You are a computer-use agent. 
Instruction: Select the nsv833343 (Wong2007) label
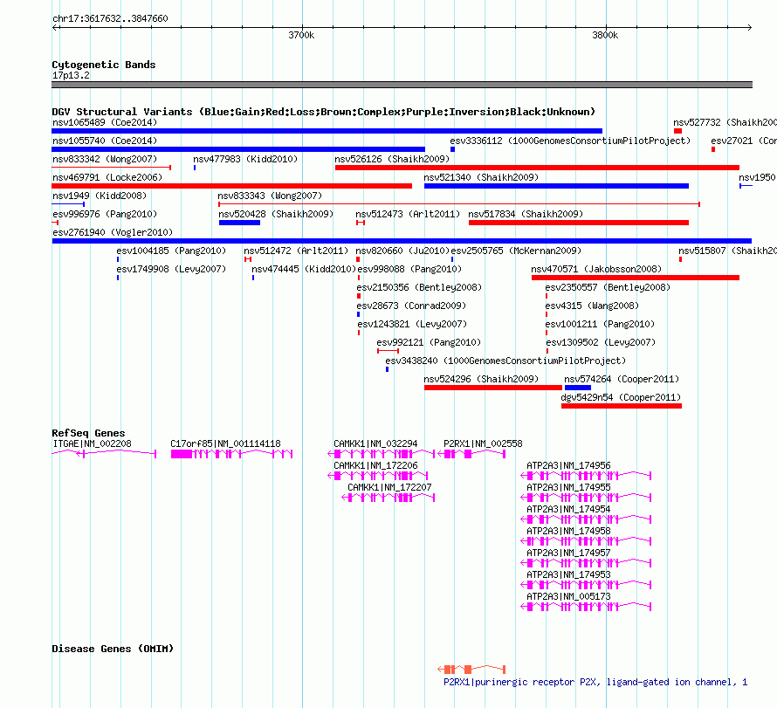click(270, 196)
